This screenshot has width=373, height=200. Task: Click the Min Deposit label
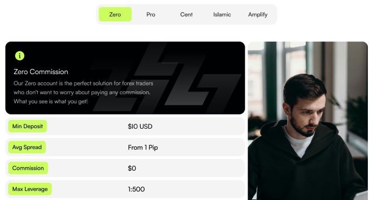[28, 126]
